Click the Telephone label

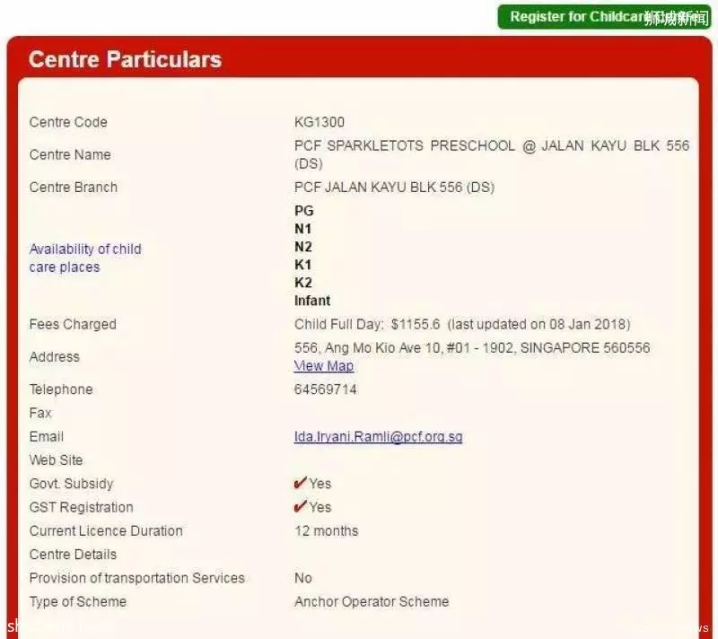[61, 390]
